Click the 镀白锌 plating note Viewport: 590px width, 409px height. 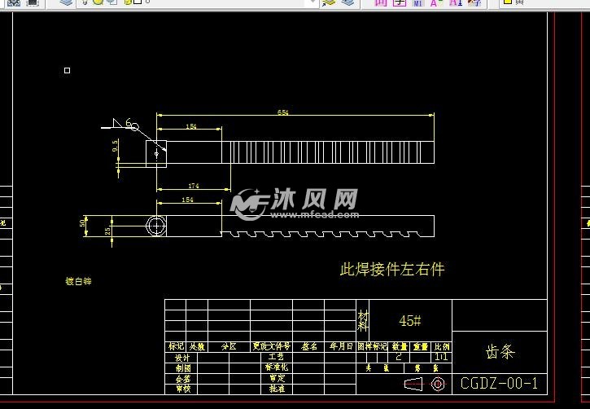[78, 281]
